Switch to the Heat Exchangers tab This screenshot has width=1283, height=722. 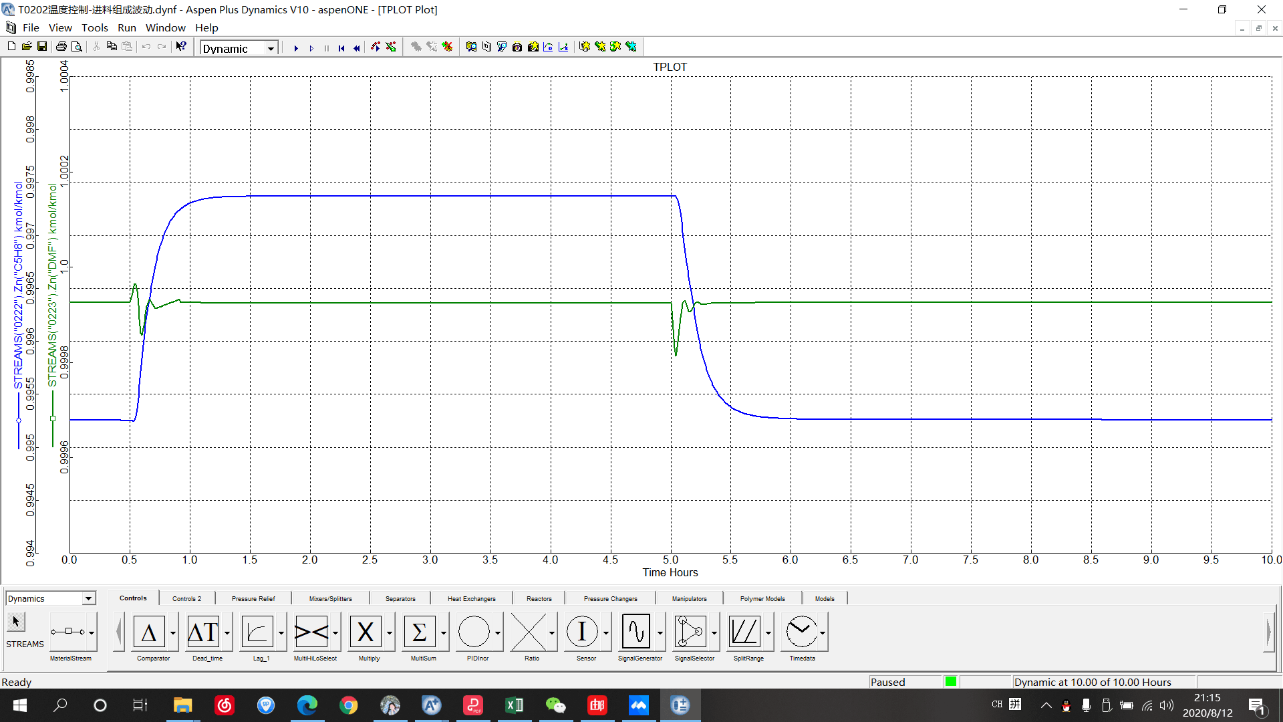click(x=471, y=599)
